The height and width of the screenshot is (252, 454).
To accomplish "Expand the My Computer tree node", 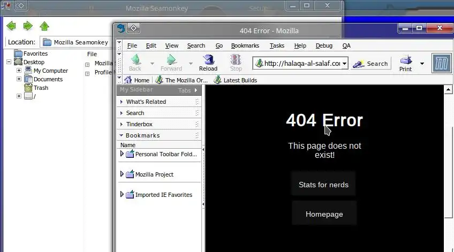I will pos(19,70).
